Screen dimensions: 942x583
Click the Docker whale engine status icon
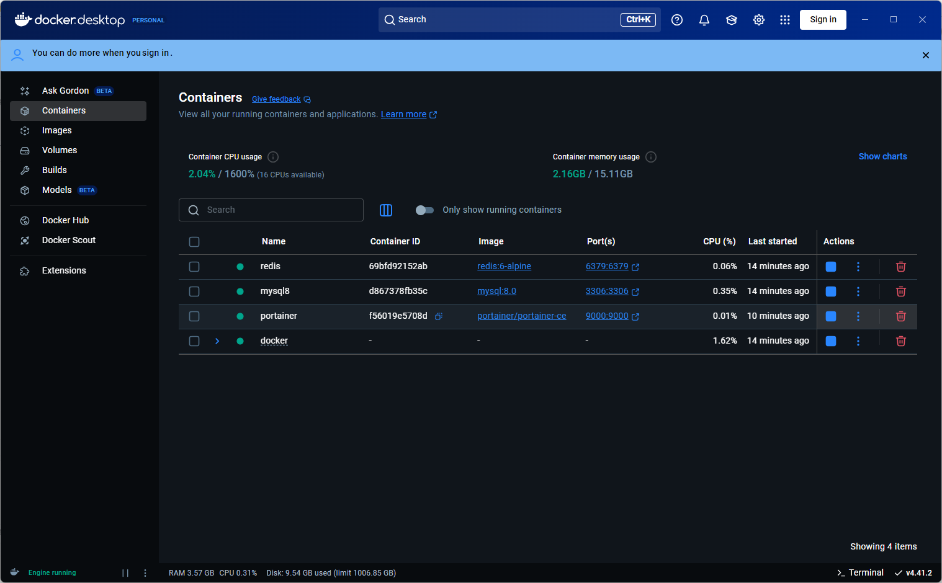[x=15, y=572]
